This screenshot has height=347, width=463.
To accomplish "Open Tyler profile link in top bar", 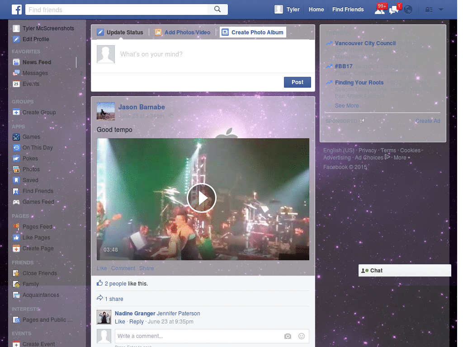I will click(293, 9).
